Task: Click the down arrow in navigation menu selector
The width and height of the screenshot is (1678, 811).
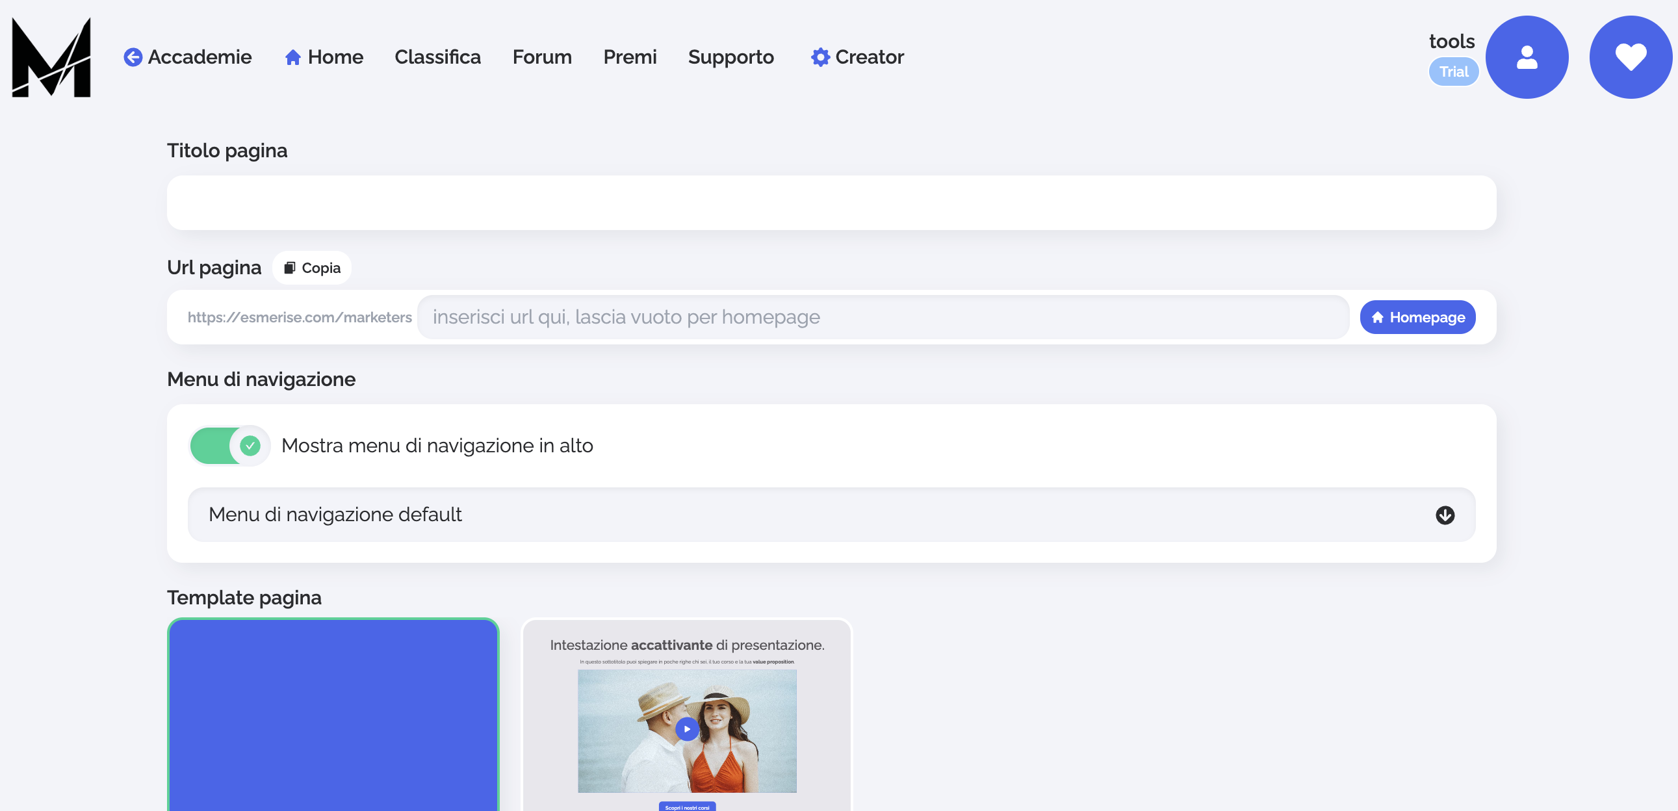Action: 1444,515
